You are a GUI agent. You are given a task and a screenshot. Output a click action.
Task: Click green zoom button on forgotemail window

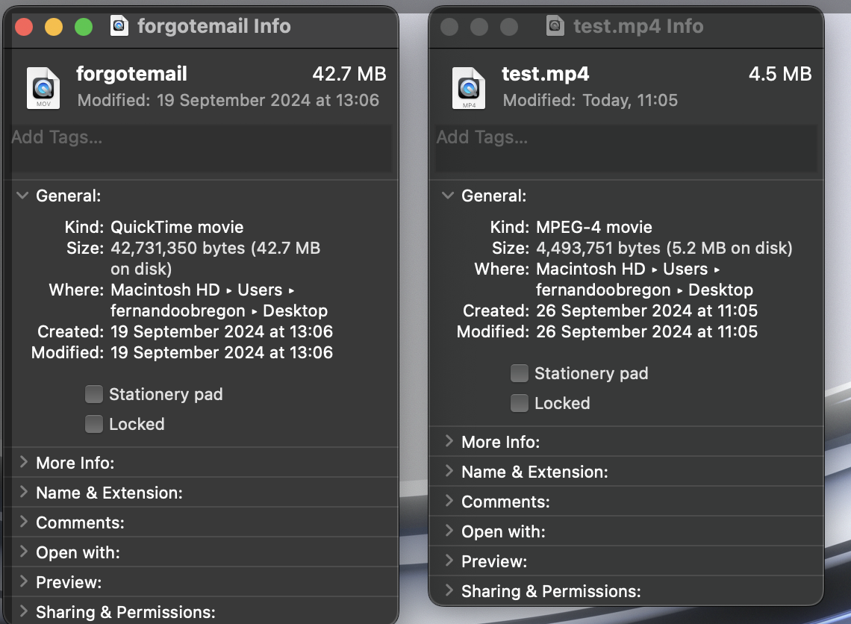(84, 26)
